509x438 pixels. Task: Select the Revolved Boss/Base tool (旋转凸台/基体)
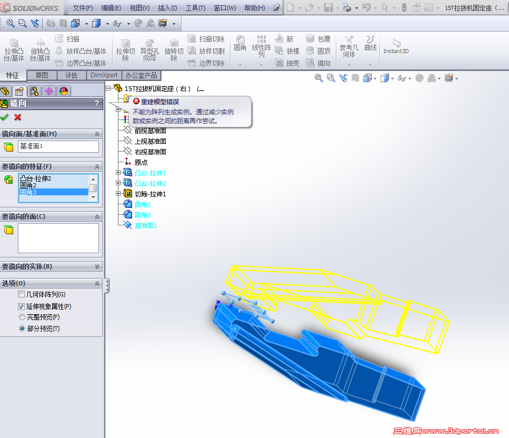point(40,50)
